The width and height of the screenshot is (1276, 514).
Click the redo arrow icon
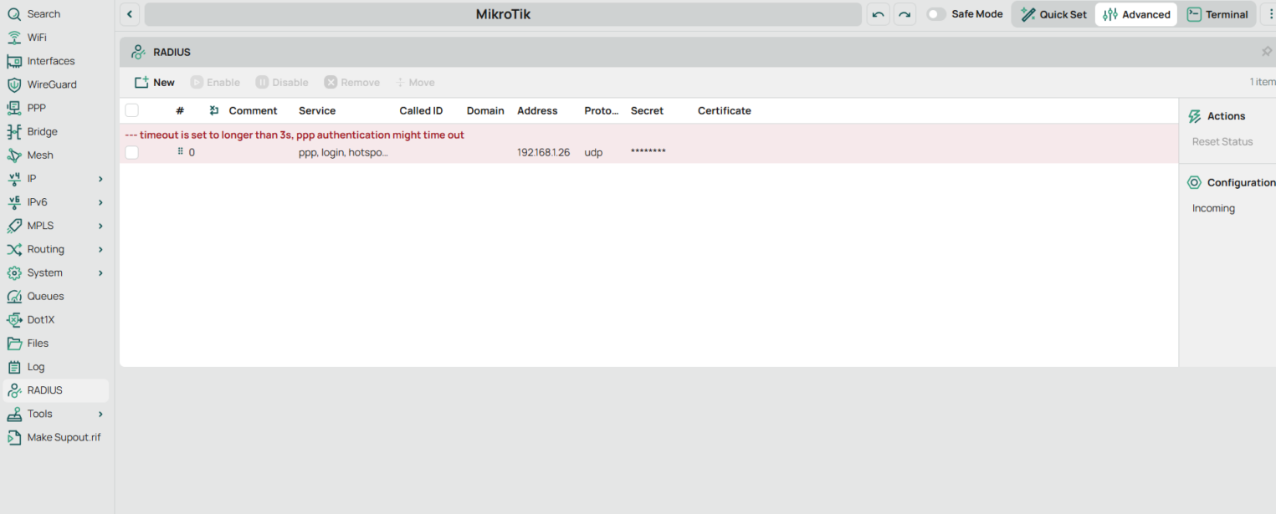coord(904,14)
